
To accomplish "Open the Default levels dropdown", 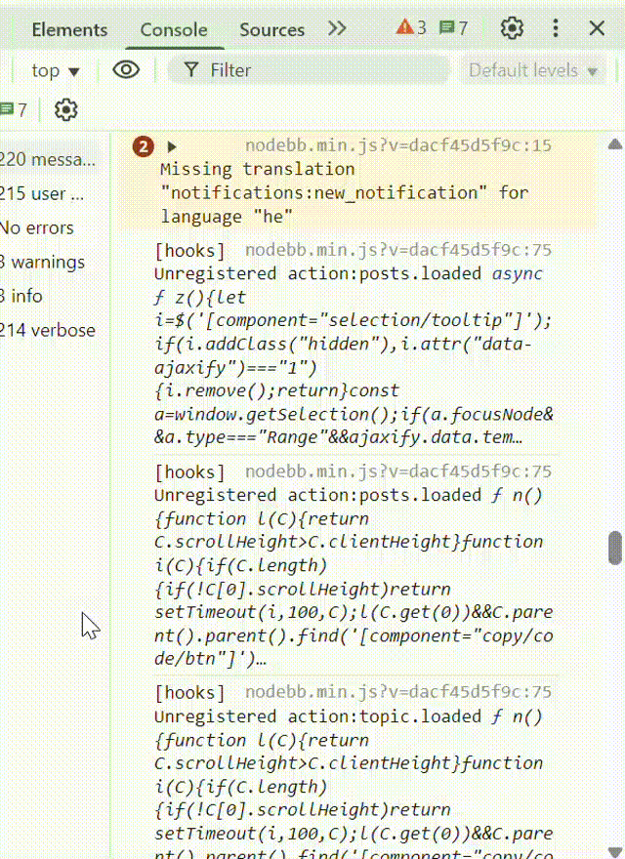I will (533, 70).
